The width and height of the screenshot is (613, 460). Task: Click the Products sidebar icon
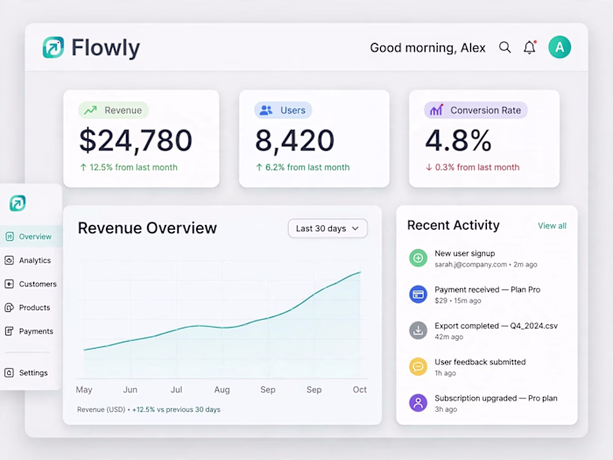tap(10, 308)
